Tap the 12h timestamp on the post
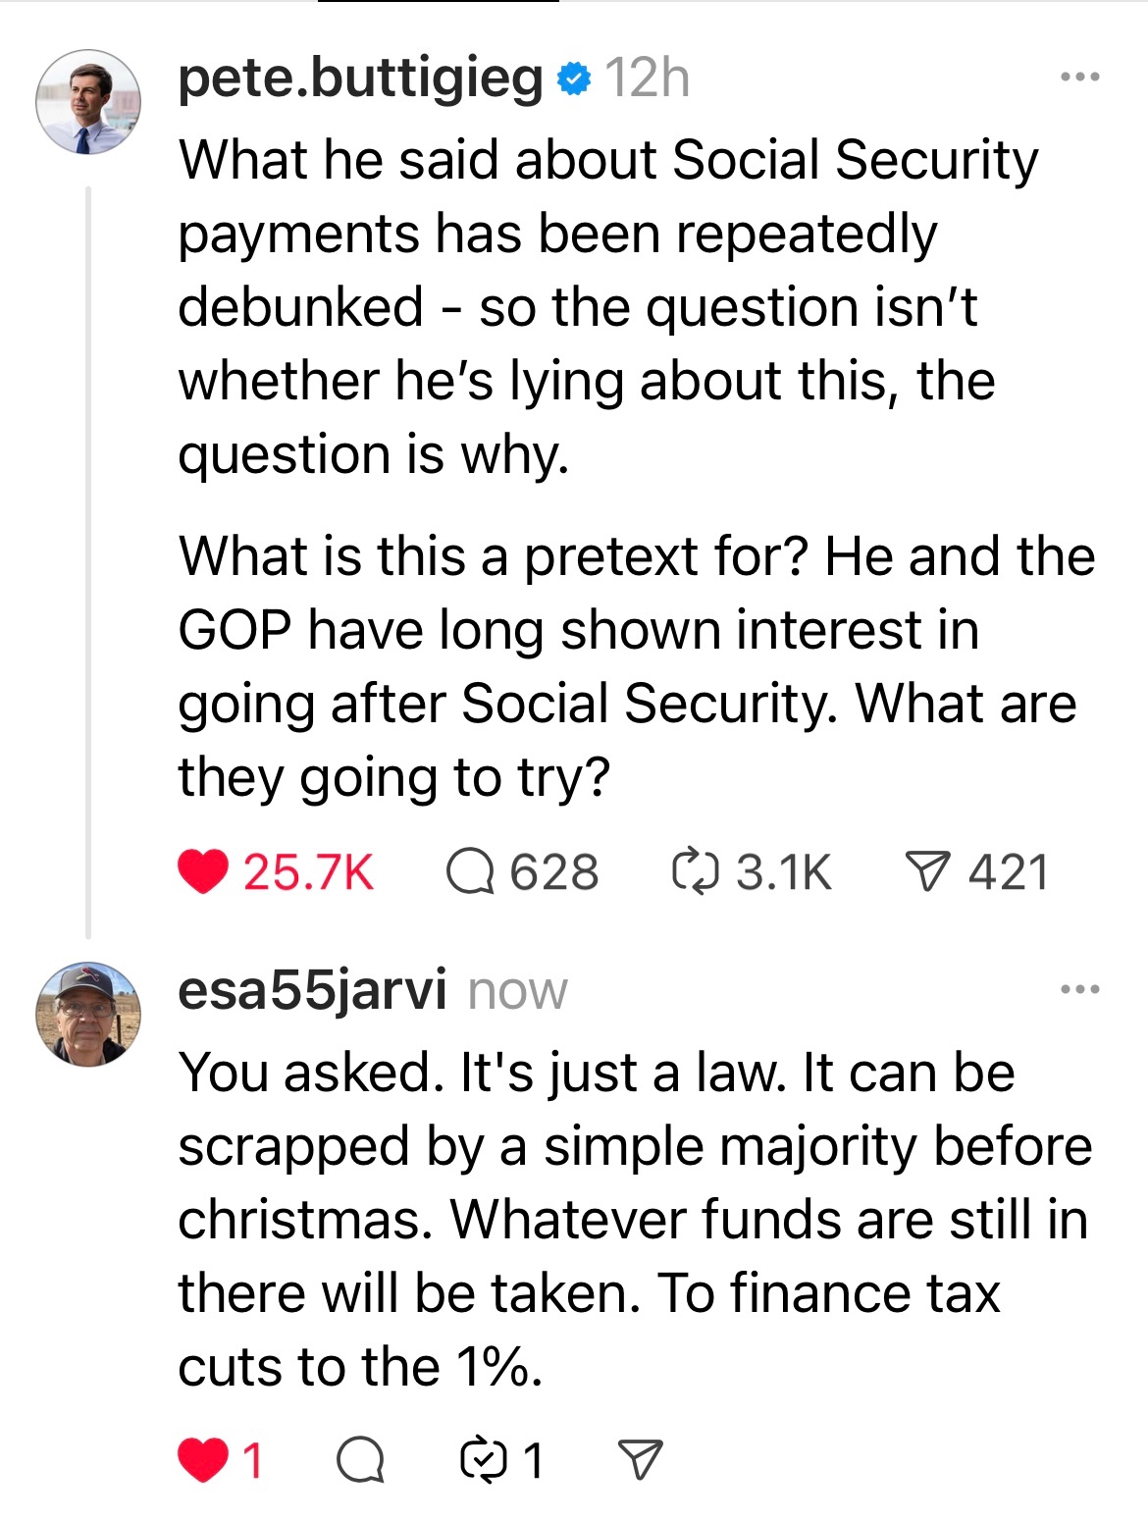 click(648, 79)
